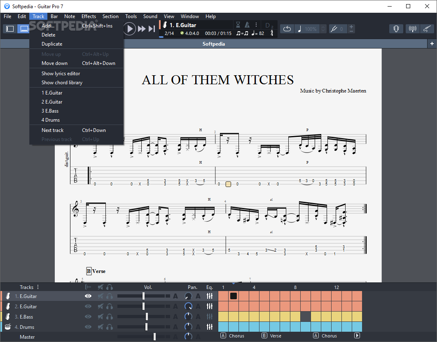
Task: Mute the 3. E.Bass track
Action: tap(100, 317)
